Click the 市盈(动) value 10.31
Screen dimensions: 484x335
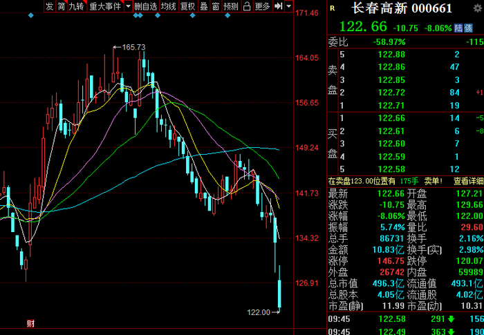click(x=472, y=306)
